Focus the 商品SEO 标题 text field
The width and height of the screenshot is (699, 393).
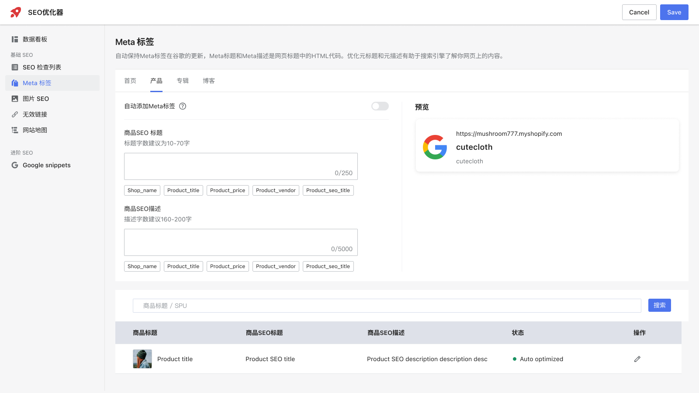(x=241, y=166)
